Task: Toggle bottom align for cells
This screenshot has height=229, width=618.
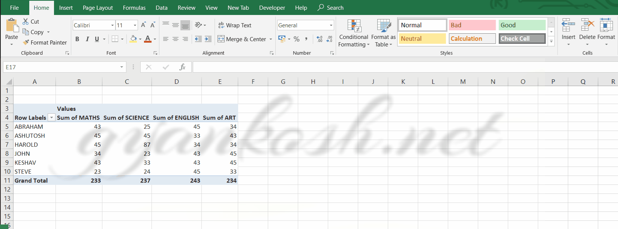Action: [185, 25]
